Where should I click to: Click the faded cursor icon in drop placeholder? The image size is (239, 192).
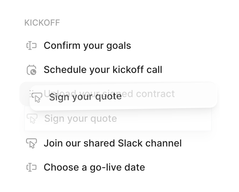[x=32, y=118]
